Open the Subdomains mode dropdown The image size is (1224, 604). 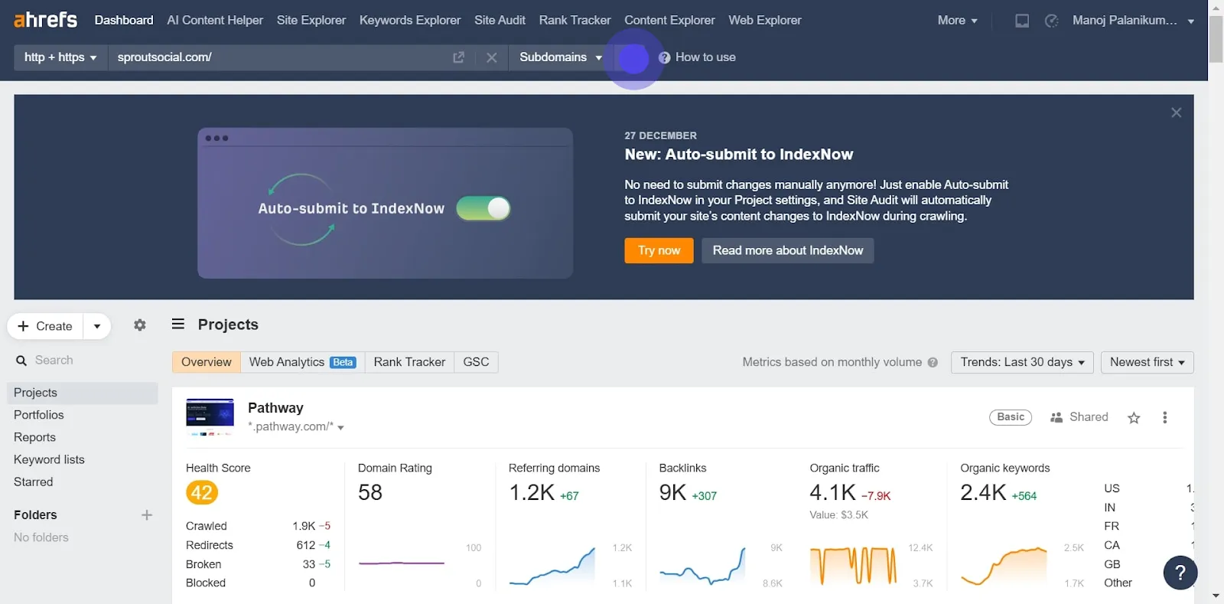tap(561, 57)
